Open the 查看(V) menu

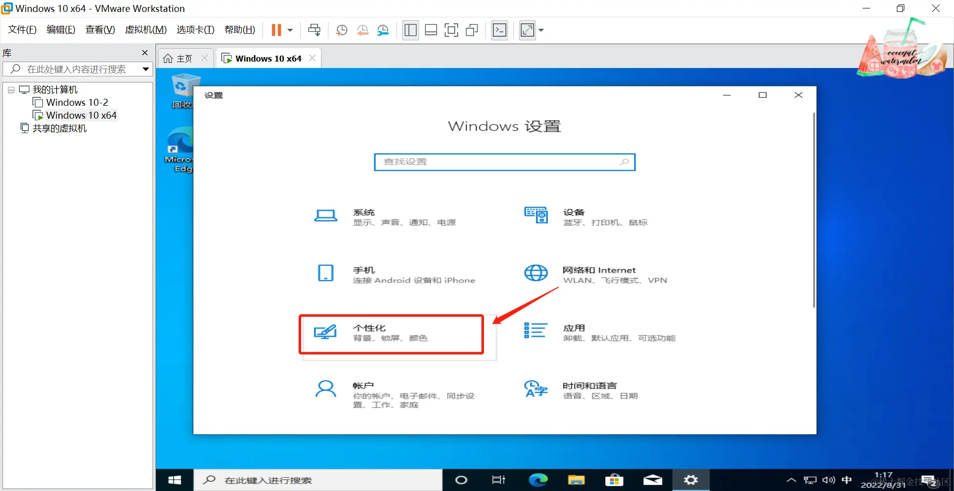point(100,30)
